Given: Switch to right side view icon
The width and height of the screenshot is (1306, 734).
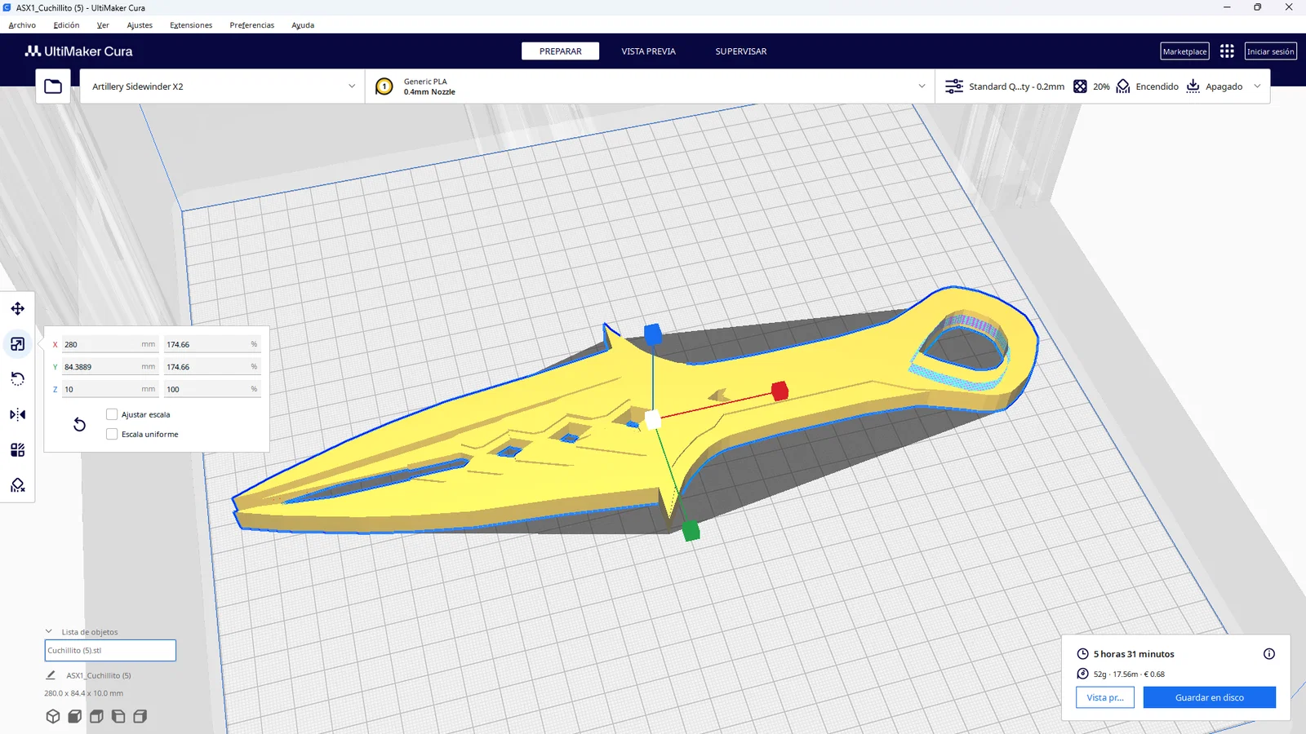Looking at the screenshot, I should click(140, 716).
